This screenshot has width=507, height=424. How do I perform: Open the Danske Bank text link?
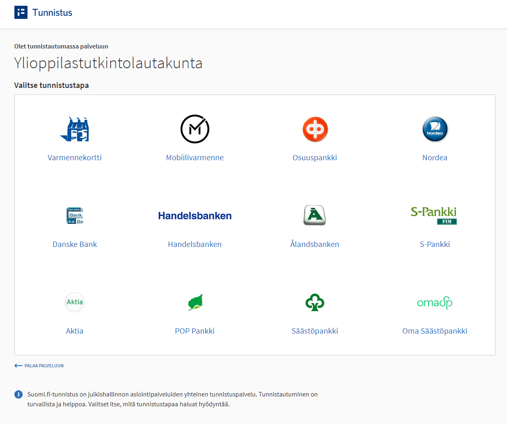click(75, 244)
